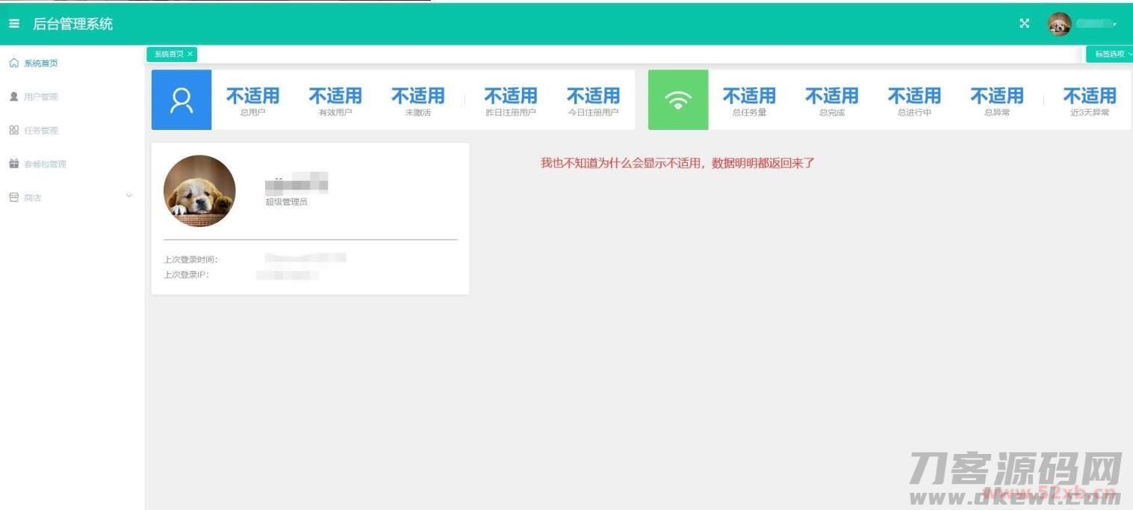This screenshot has width=1133, height=510.
Task: Open the 标签选项 dropdown
Action: tap(1109, 54)
